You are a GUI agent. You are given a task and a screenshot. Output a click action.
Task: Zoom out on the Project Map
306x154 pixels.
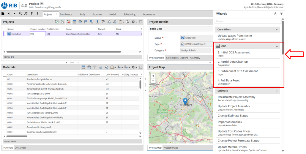coord(153,81)
